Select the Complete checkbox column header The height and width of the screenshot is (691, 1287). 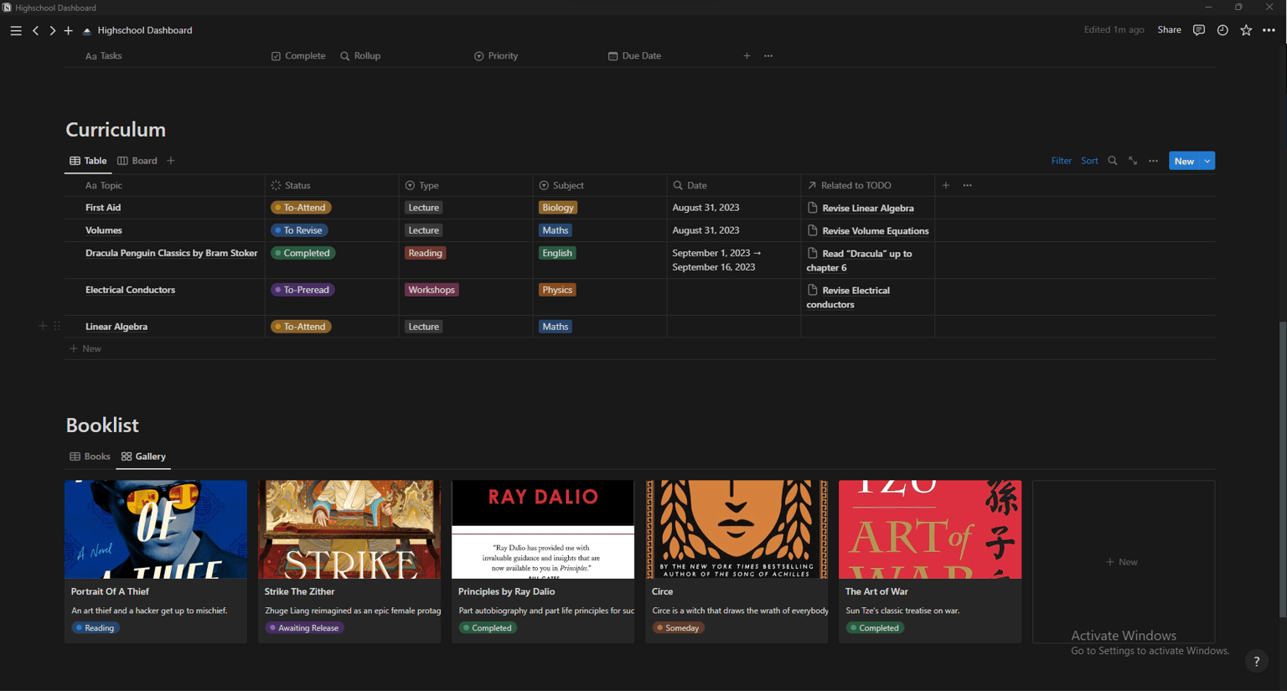[x=298, y=56]
